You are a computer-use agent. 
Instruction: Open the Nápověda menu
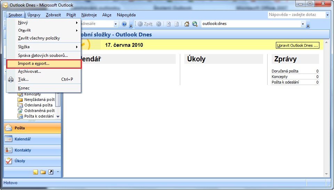[126, 15]
